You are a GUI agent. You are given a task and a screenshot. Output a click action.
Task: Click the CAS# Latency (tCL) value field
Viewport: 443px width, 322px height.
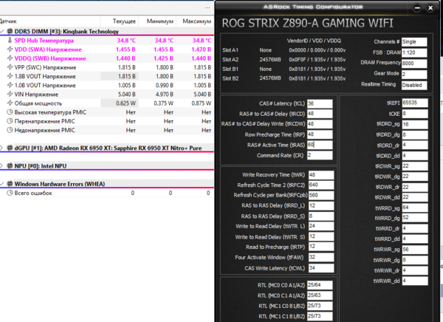click(320, 103)
